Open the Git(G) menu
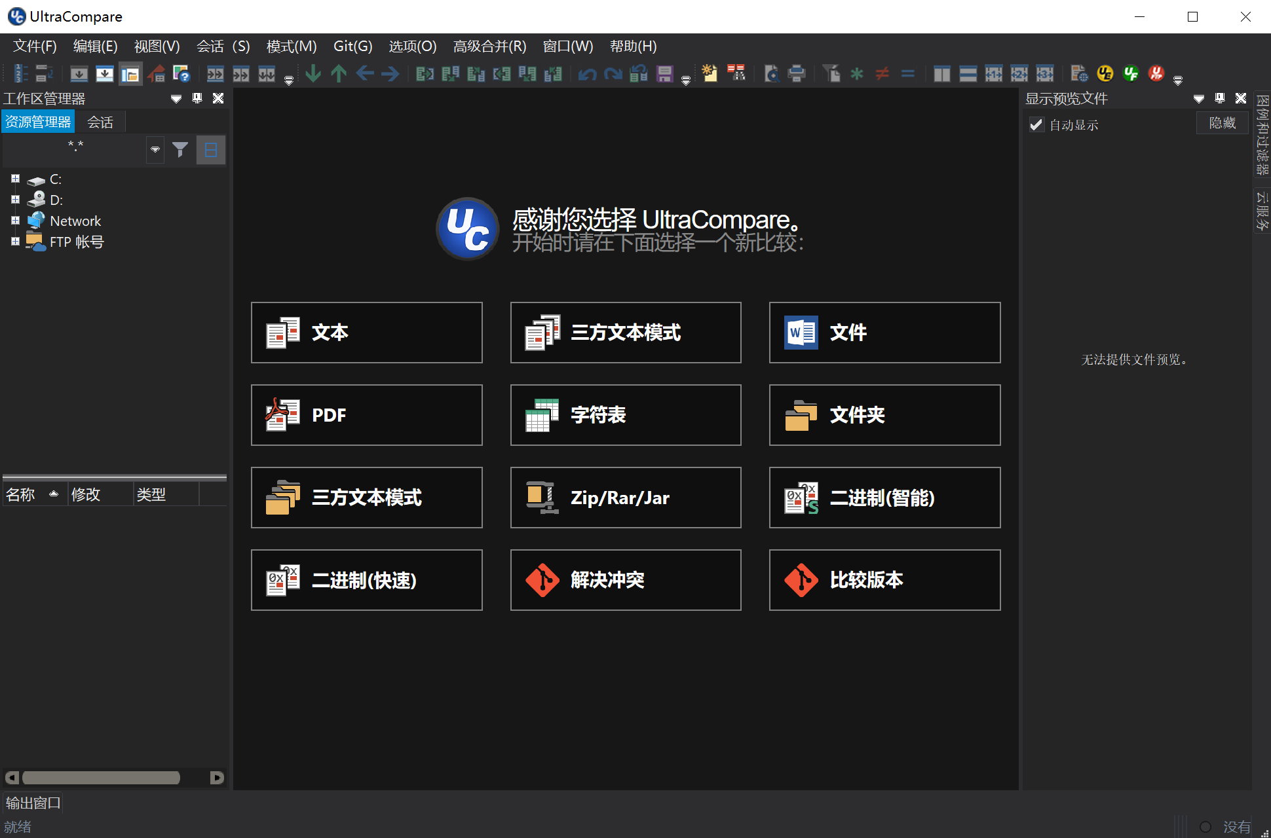The image size is (1271, 838). coord(352,46)
